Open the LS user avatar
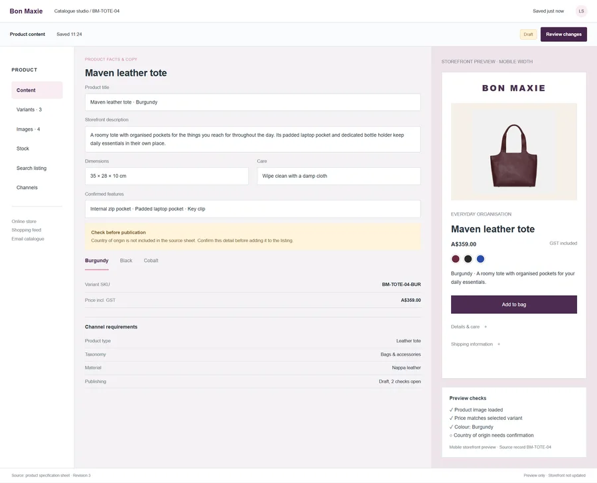Viewport: 597px width, 483px height. click(x=581, y=11)
